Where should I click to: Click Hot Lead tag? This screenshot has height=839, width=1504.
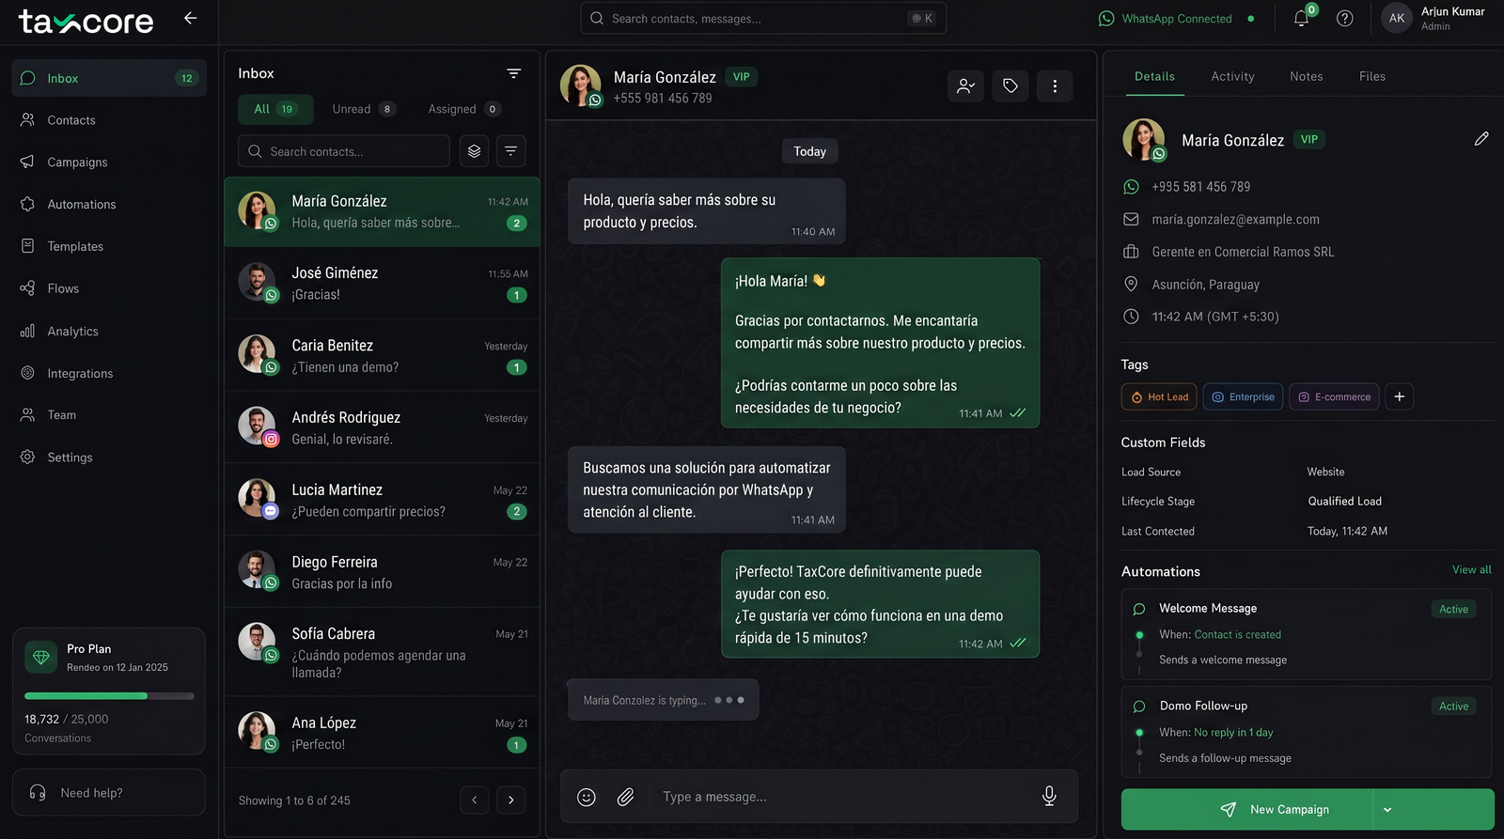pyautogui.click(x=1159, y=396)
